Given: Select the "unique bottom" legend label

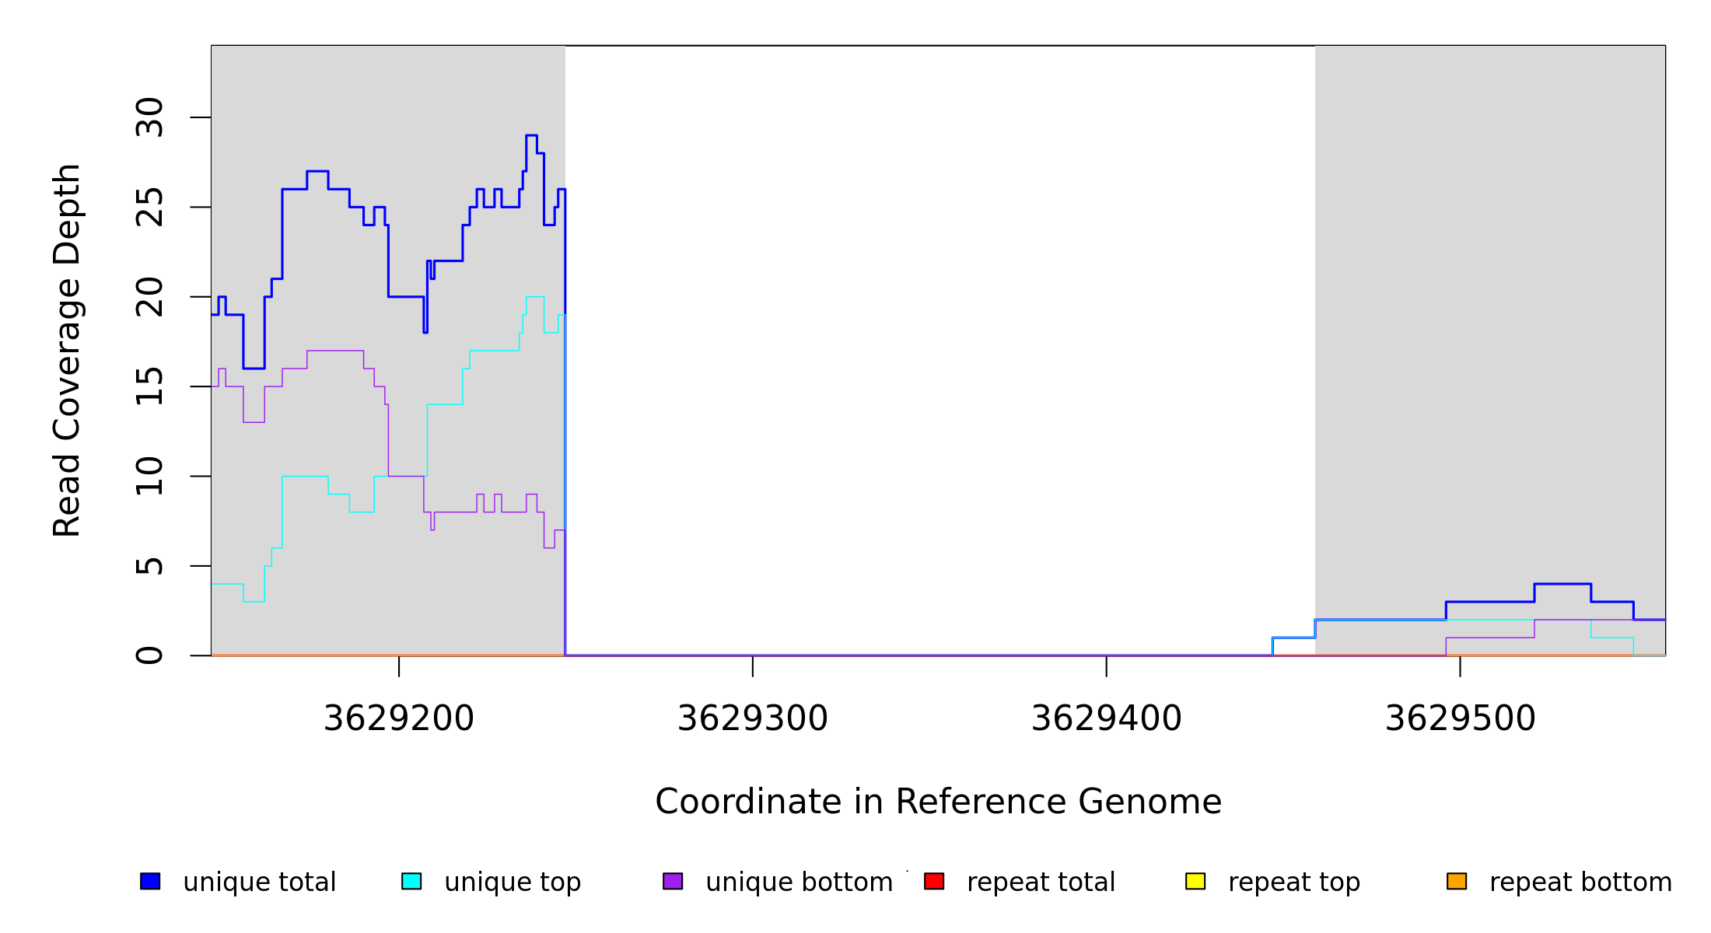Looking at the screenshot, I should [x=799, y=882].
